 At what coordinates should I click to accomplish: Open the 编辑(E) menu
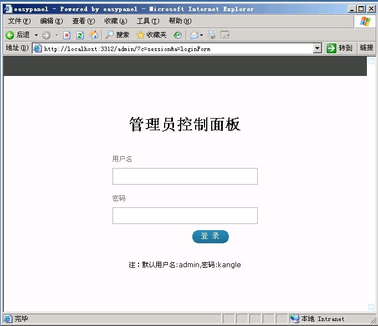coord(52,21)
